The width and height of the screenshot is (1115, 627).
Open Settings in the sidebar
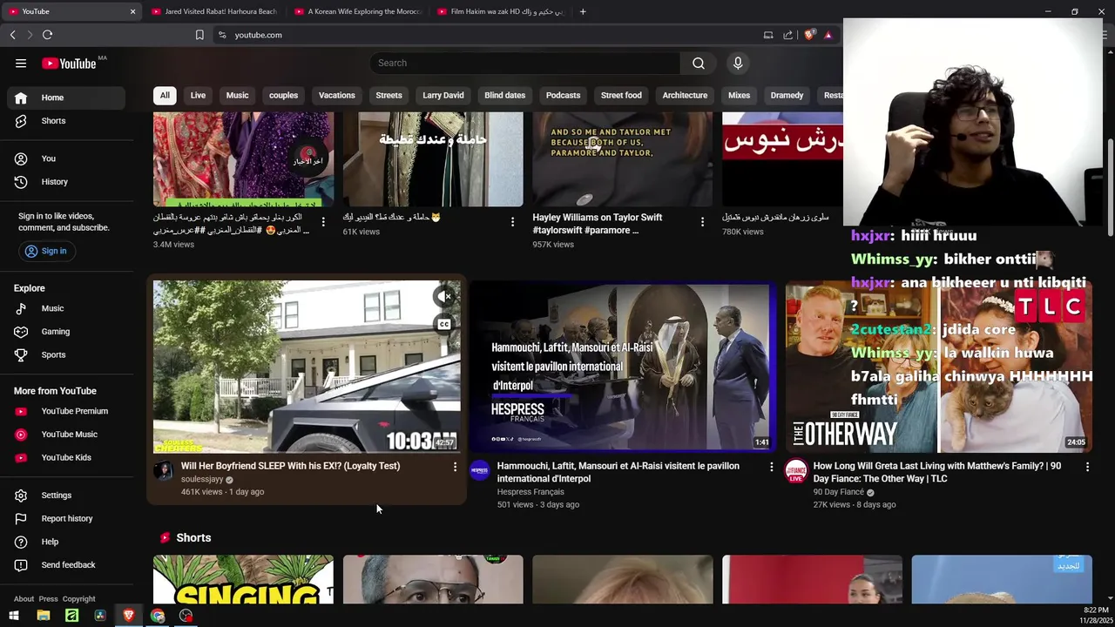pos(68,496)
